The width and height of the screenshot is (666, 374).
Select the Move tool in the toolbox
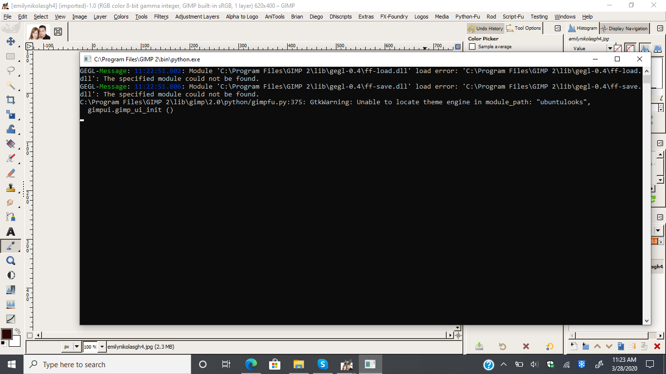10,42
